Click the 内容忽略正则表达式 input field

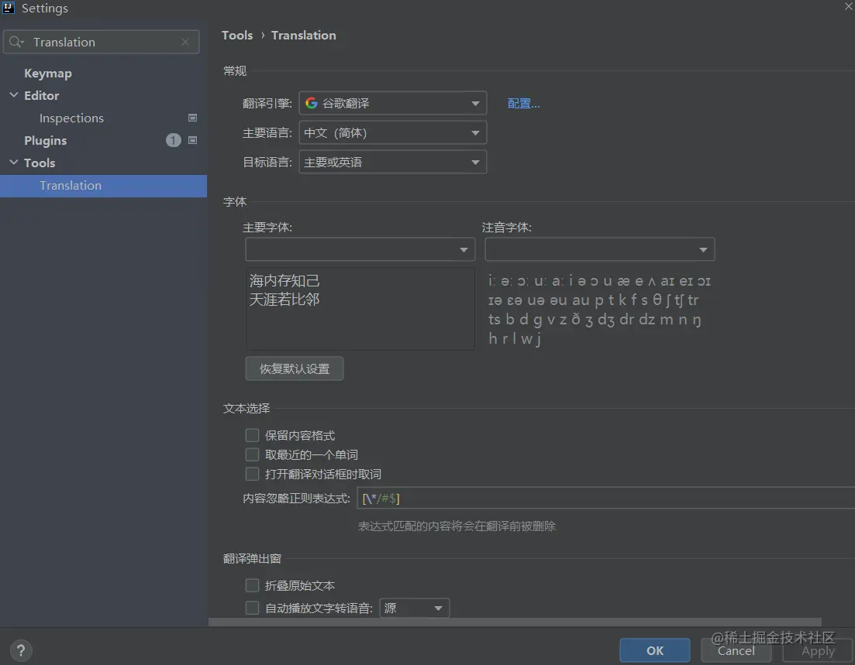(606, 498)
